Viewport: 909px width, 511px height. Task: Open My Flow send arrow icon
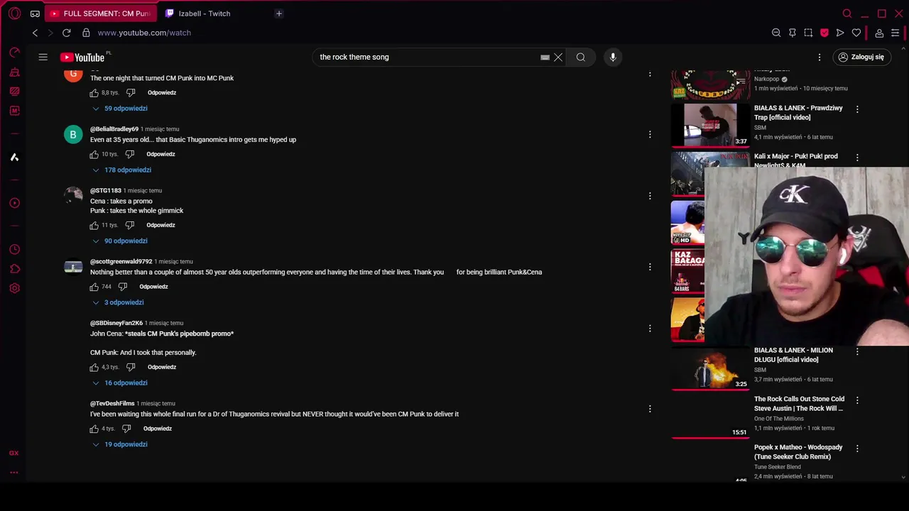coord(840,33)
